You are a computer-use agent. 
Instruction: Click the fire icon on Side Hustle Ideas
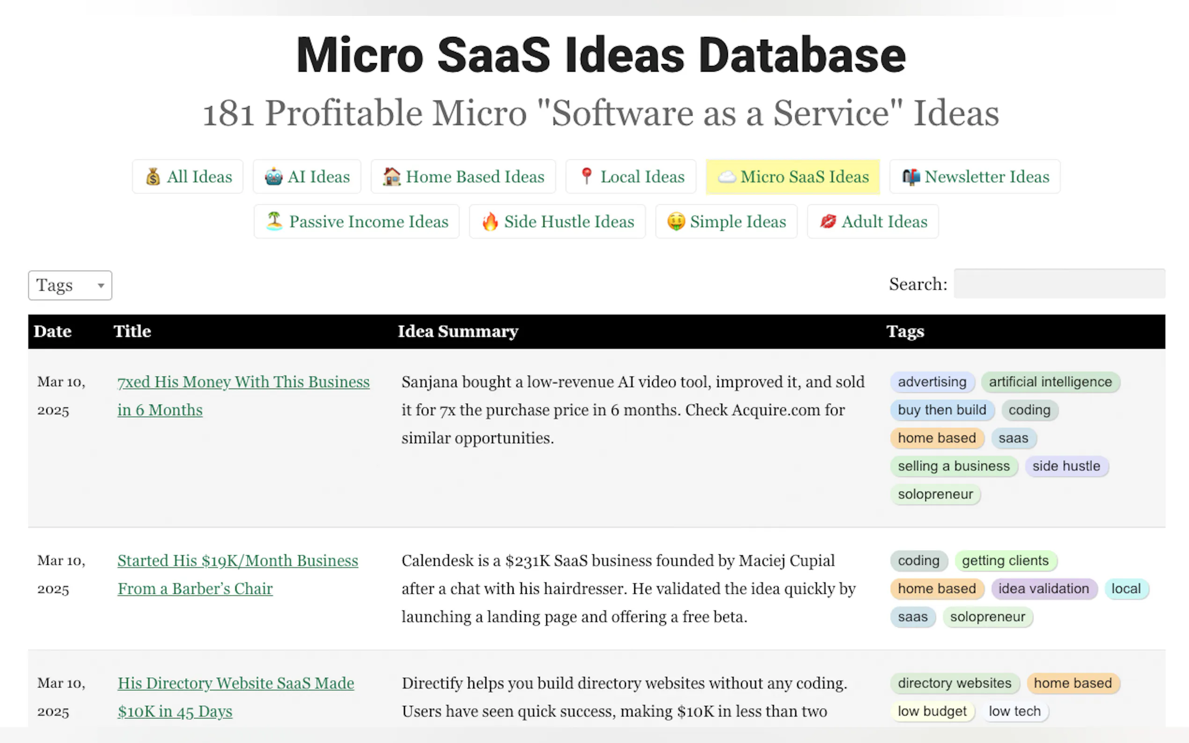(490, 222)
